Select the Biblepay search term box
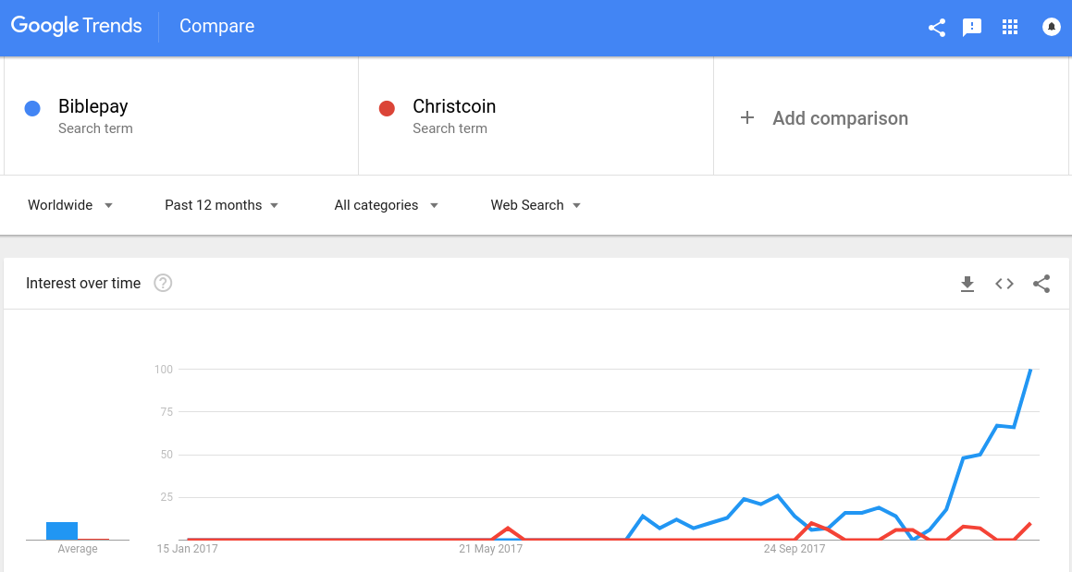1072x572 pixels. pos(181,116)
